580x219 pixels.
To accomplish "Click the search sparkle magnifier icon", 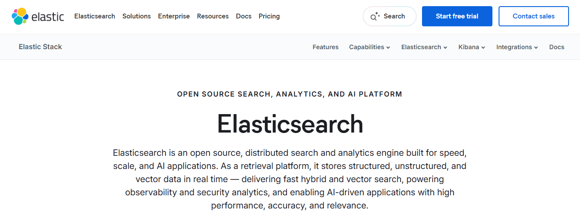I will point(375,16).
